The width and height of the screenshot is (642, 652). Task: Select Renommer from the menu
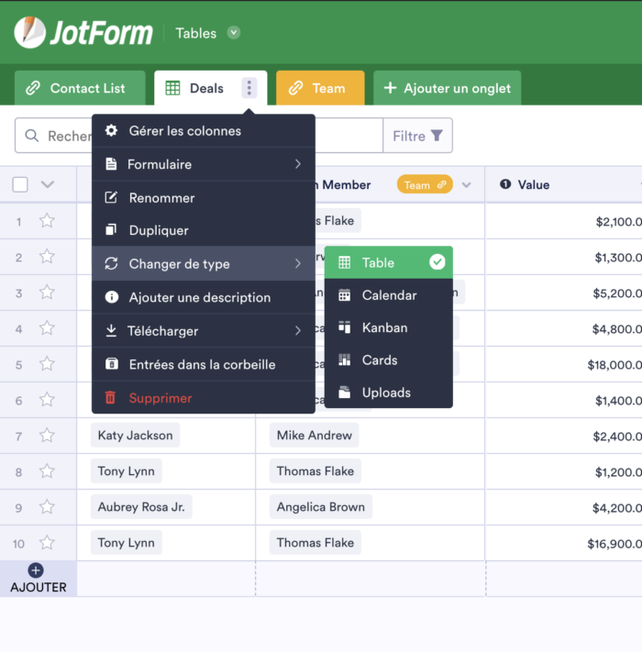pos(204,198)
